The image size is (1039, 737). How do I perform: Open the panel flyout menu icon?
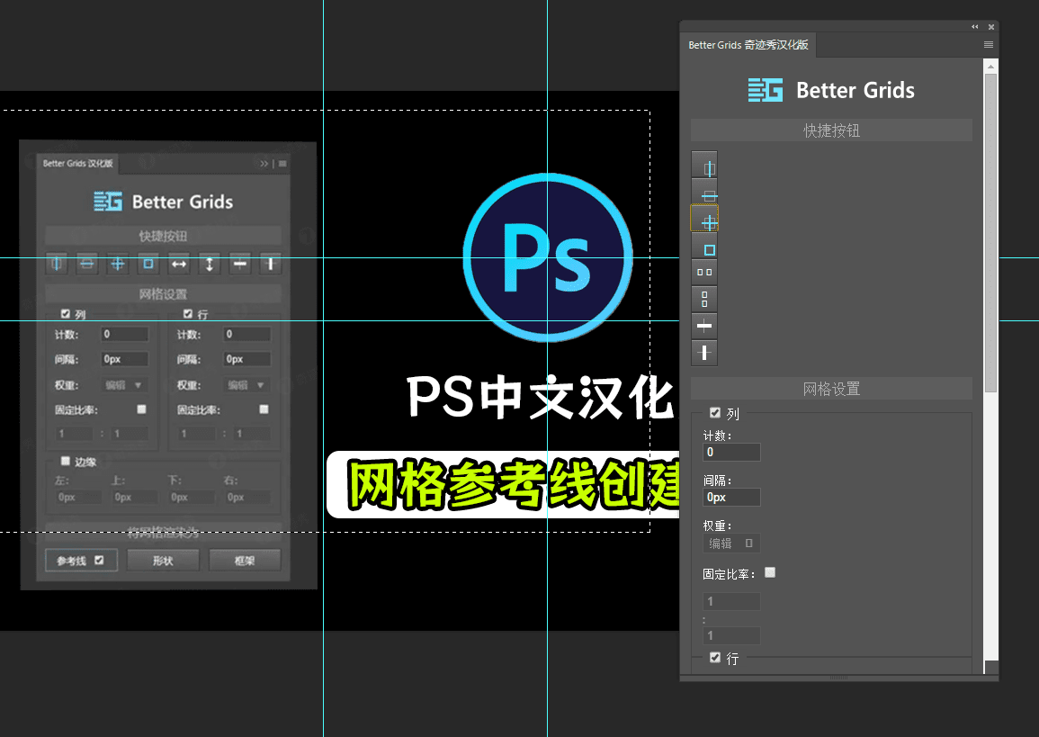(987, 44)
